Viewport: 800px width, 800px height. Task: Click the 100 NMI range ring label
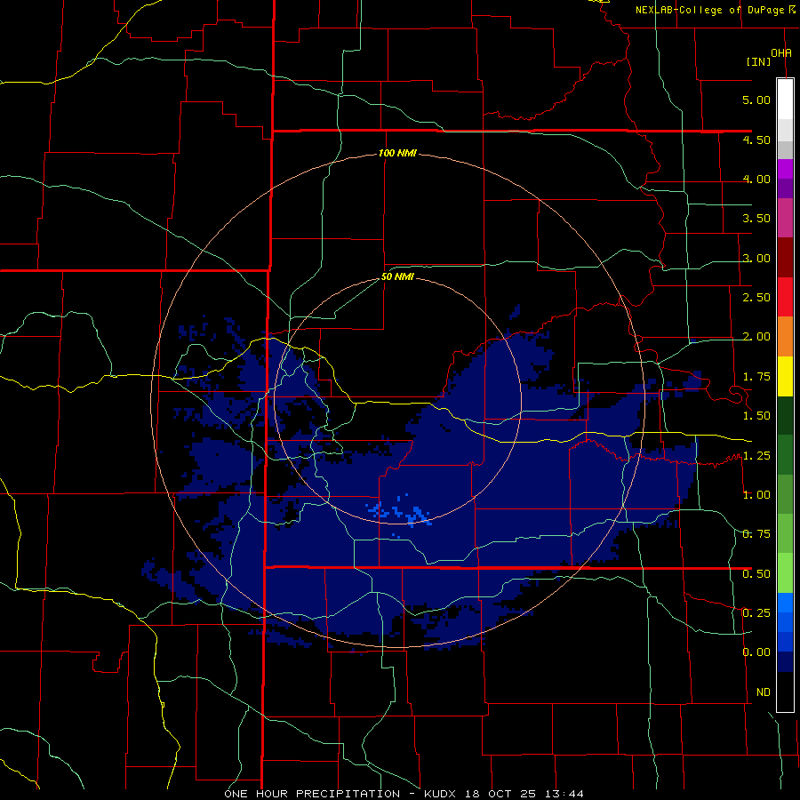point(397,153)
